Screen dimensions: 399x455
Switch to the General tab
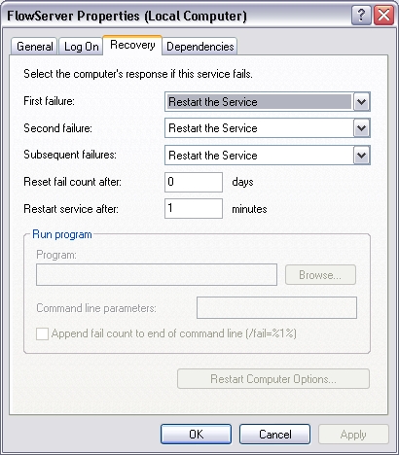coord(34,47)
